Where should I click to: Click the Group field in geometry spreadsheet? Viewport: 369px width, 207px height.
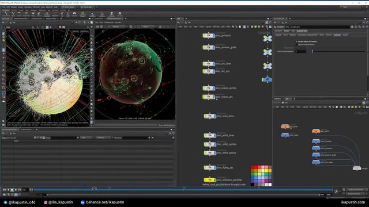tap(62, 138)
